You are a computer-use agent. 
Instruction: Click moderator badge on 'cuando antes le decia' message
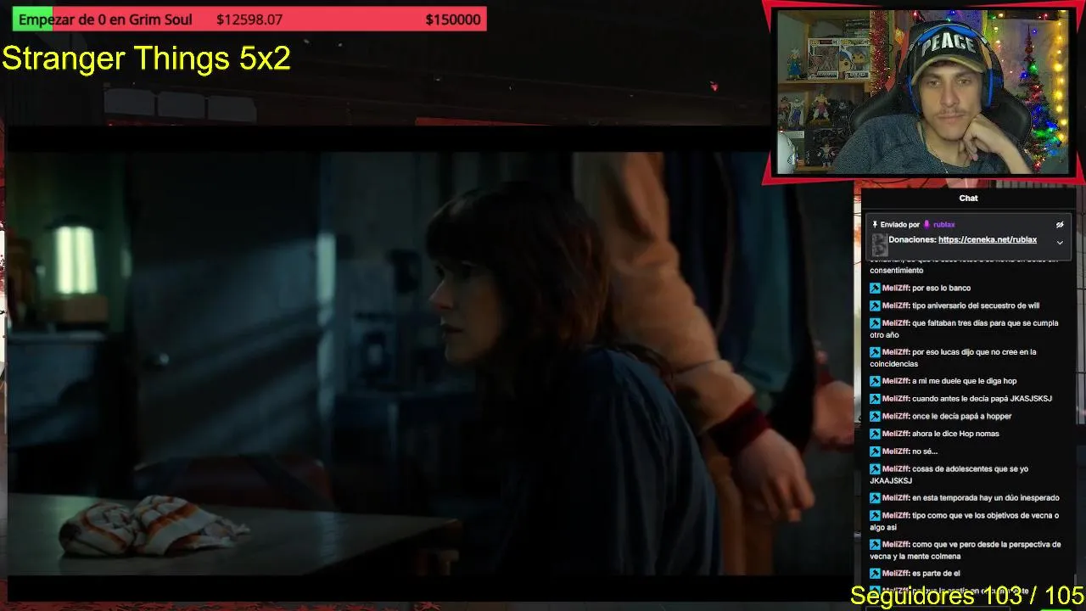[x=875, y=399]
